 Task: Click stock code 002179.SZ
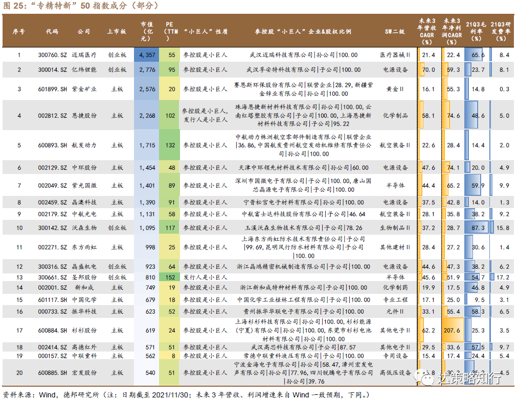point(52,214)
